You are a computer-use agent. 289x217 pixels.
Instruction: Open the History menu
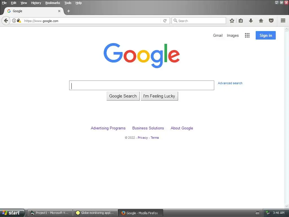click(36, 3)
